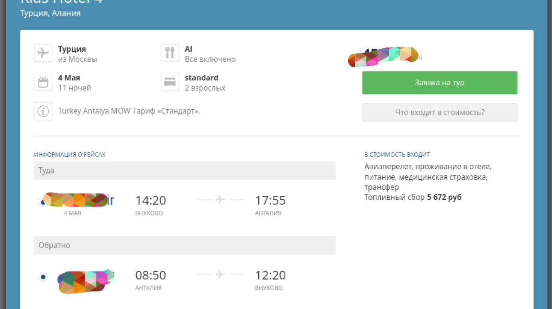Click the bed icon beside standard
This screenshot has width=552, height=309.
(169, 82)
